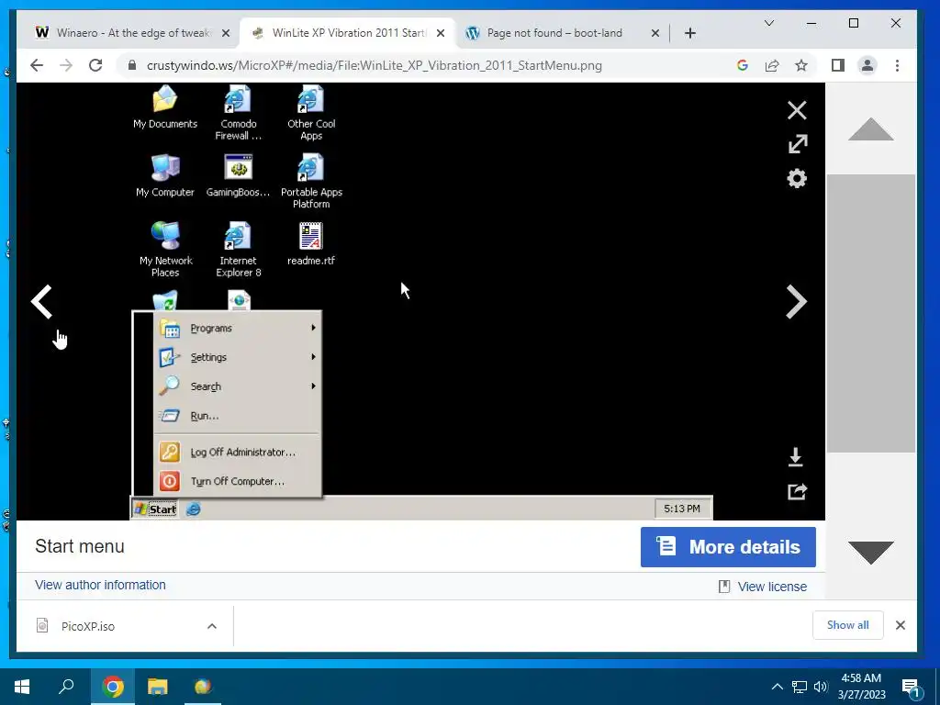Open Windows search magnifier on taskbar

66,687
